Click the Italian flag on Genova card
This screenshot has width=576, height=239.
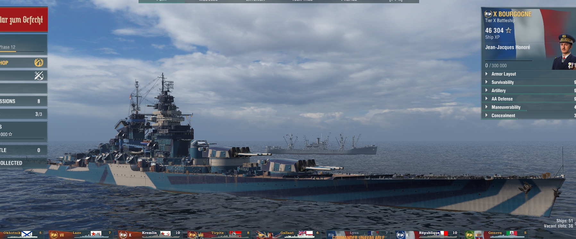point(512,233)
